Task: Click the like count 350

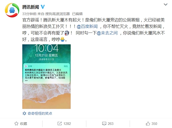Action: pos(154,124)
